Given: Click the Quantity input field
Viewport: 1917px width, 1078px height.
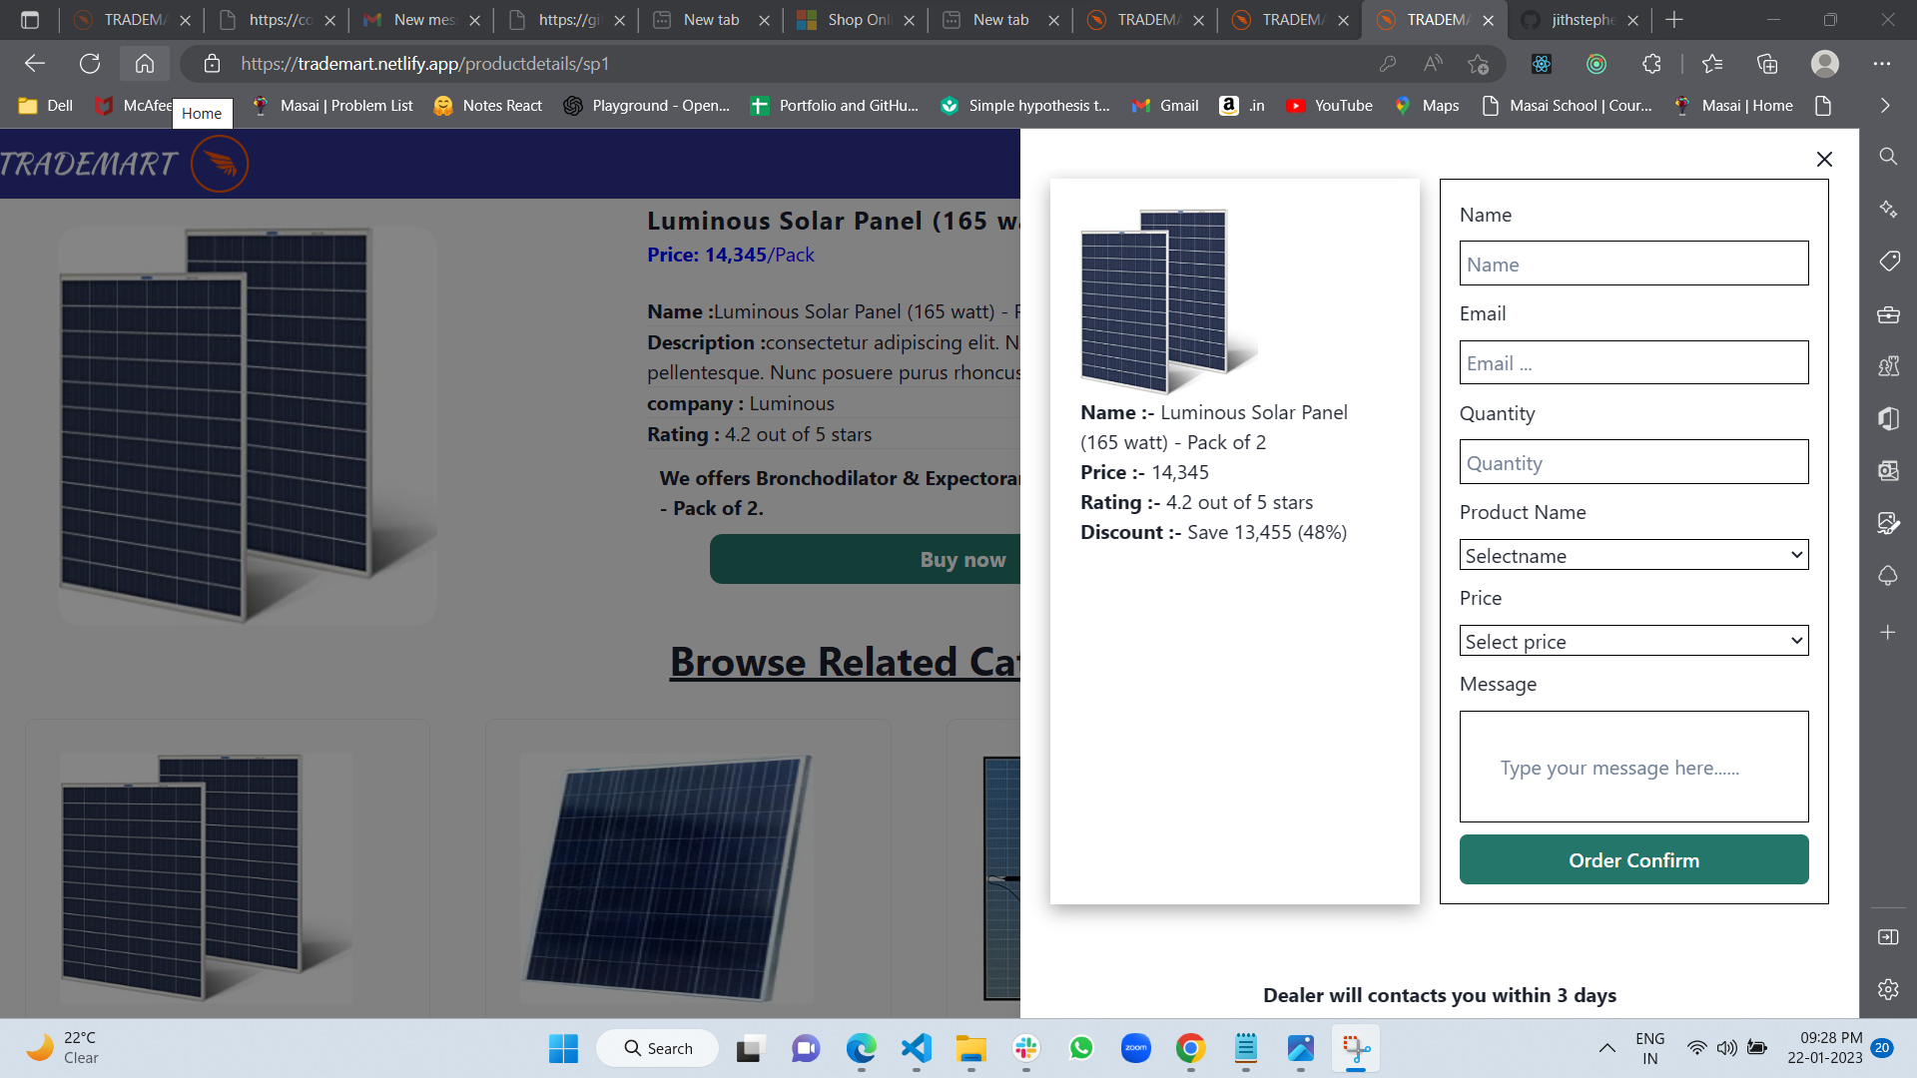Looking at the screenshot, I should [1633, 462].
